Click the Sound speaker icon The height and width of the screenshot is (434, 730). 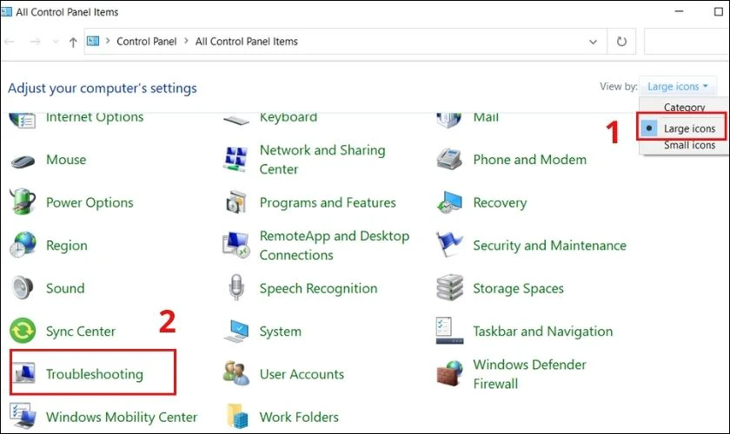coord(23,287)
